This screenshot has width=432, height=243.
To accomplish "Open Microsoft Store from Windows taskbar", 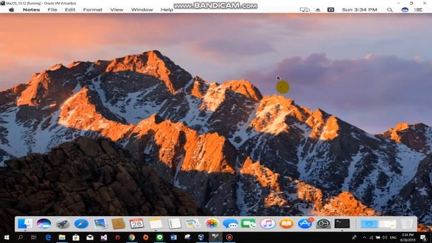I will coord(76,237).
